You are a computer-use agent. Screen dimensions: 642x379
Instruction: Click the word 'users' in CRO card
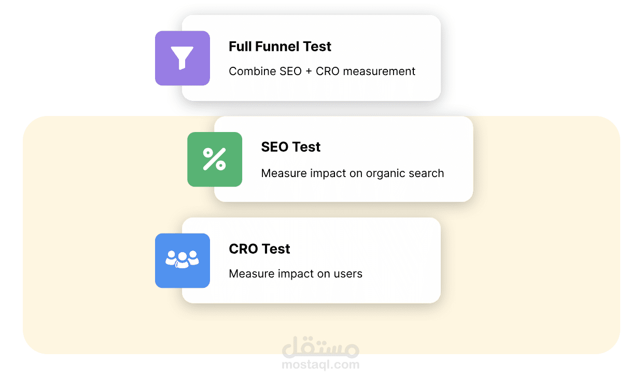pos(348,274)
